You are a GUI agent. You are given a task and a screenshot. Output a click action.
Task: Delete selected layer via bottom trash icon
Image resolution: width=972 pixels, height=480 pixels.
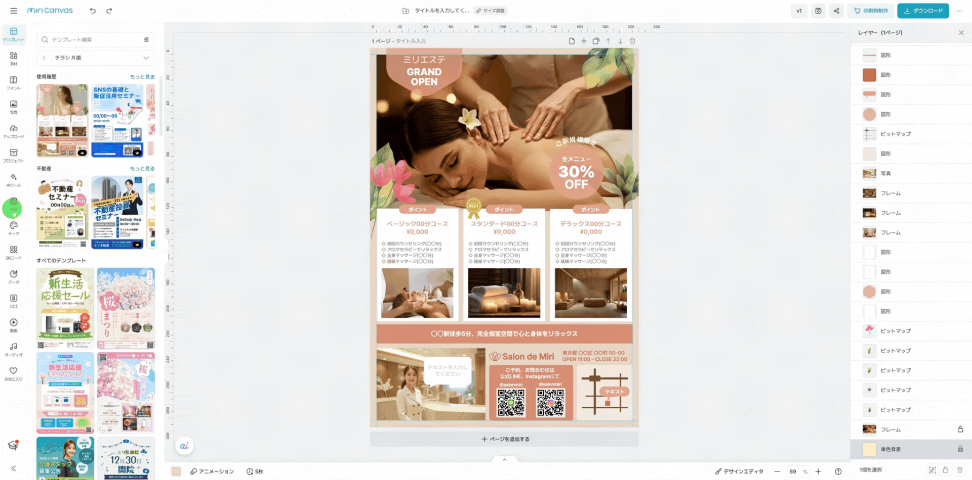959,470
